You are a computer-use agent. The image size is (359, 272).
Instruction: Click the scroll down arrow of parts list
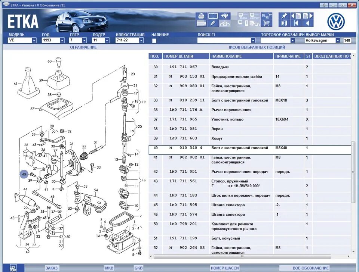(x=353, y=252)
